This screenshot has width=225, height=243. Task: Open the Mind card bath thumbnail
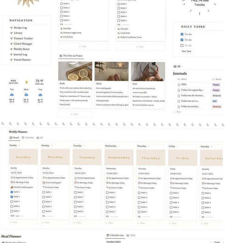point(112,71)
